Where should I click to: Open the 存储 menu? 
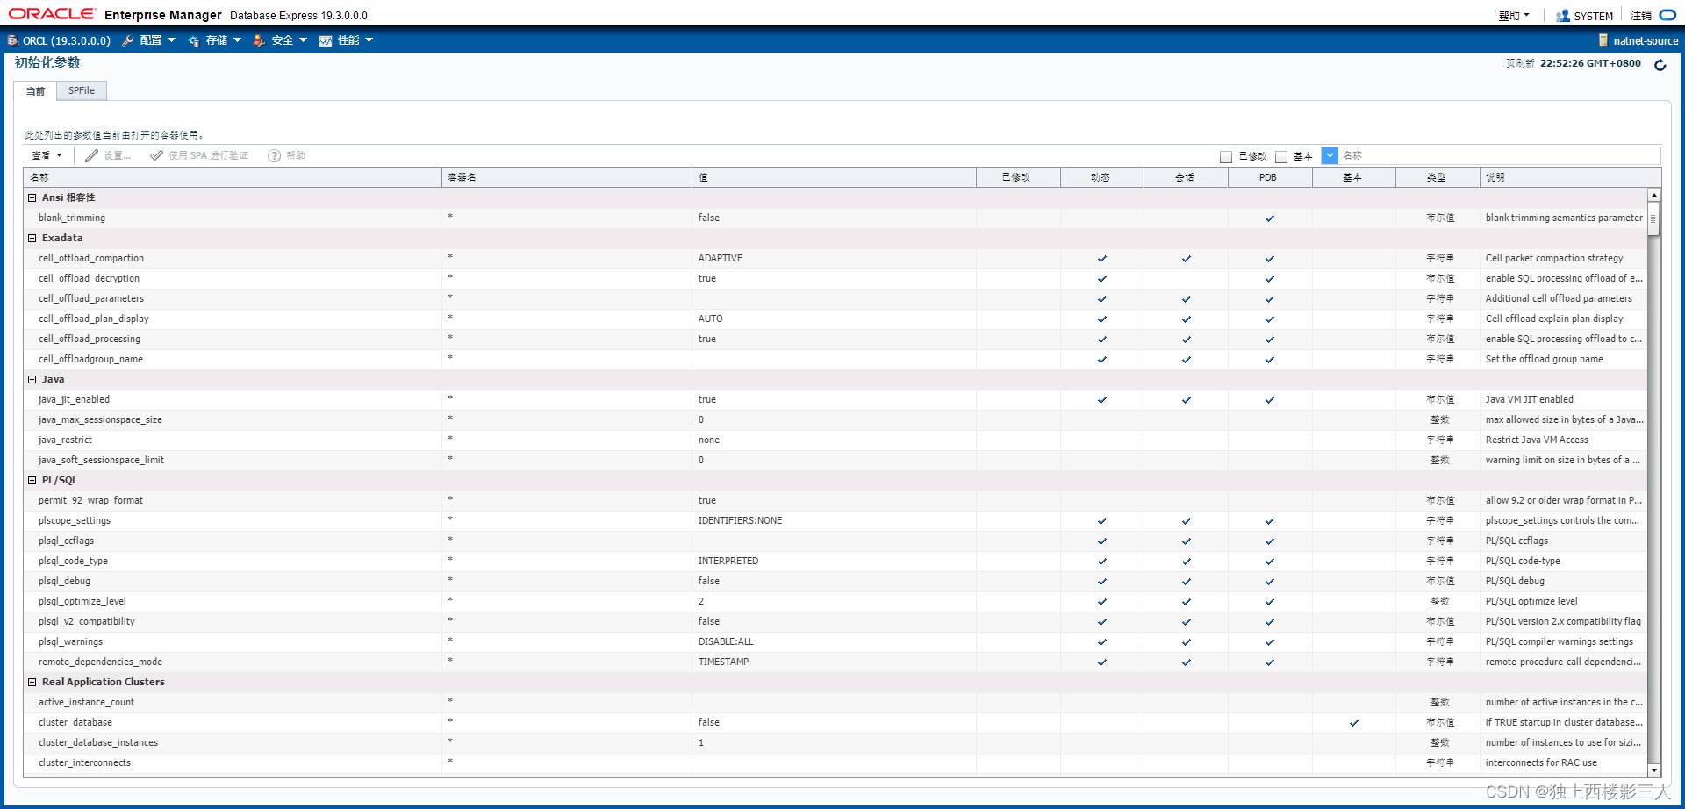click(224, 40)
